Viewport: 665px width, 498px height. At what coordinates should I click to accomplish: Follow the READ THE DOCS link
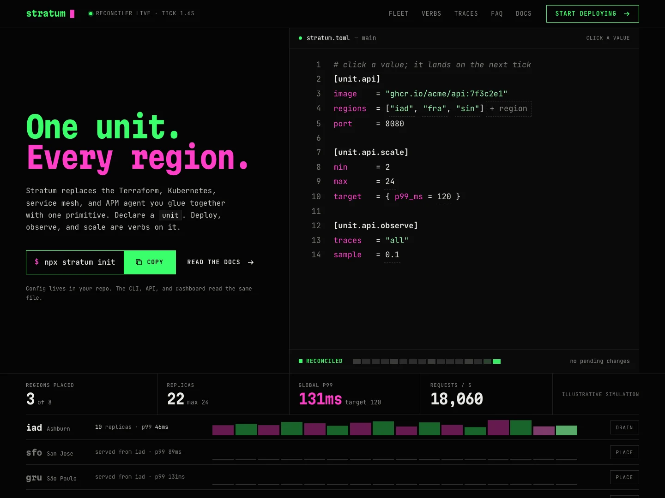(x=220, y=262)
